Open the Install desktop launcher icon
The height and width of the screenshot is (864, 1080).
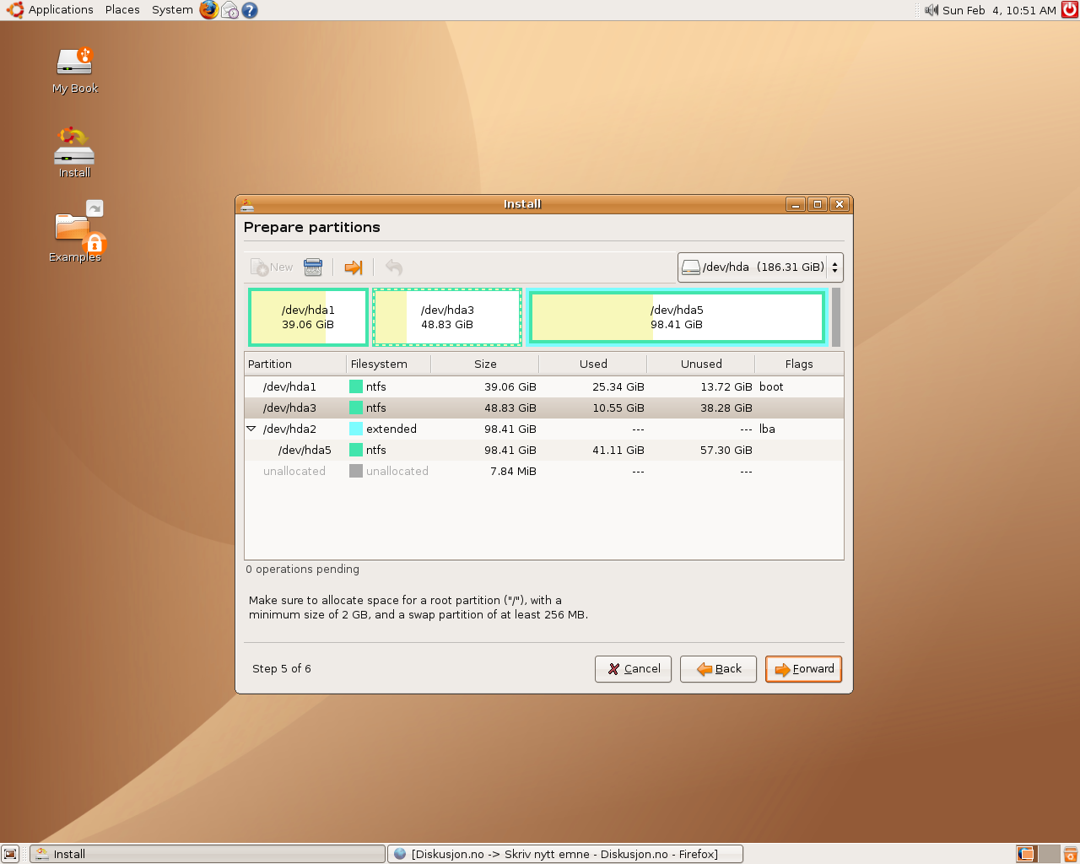[74, 152]
